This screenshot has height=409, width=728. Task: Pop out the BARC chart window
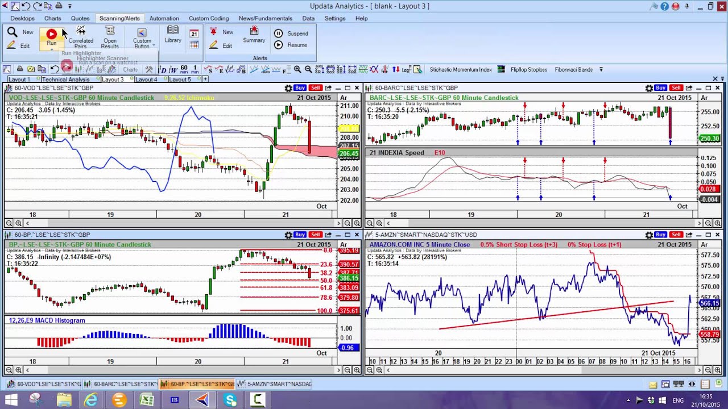click(689, 88)
